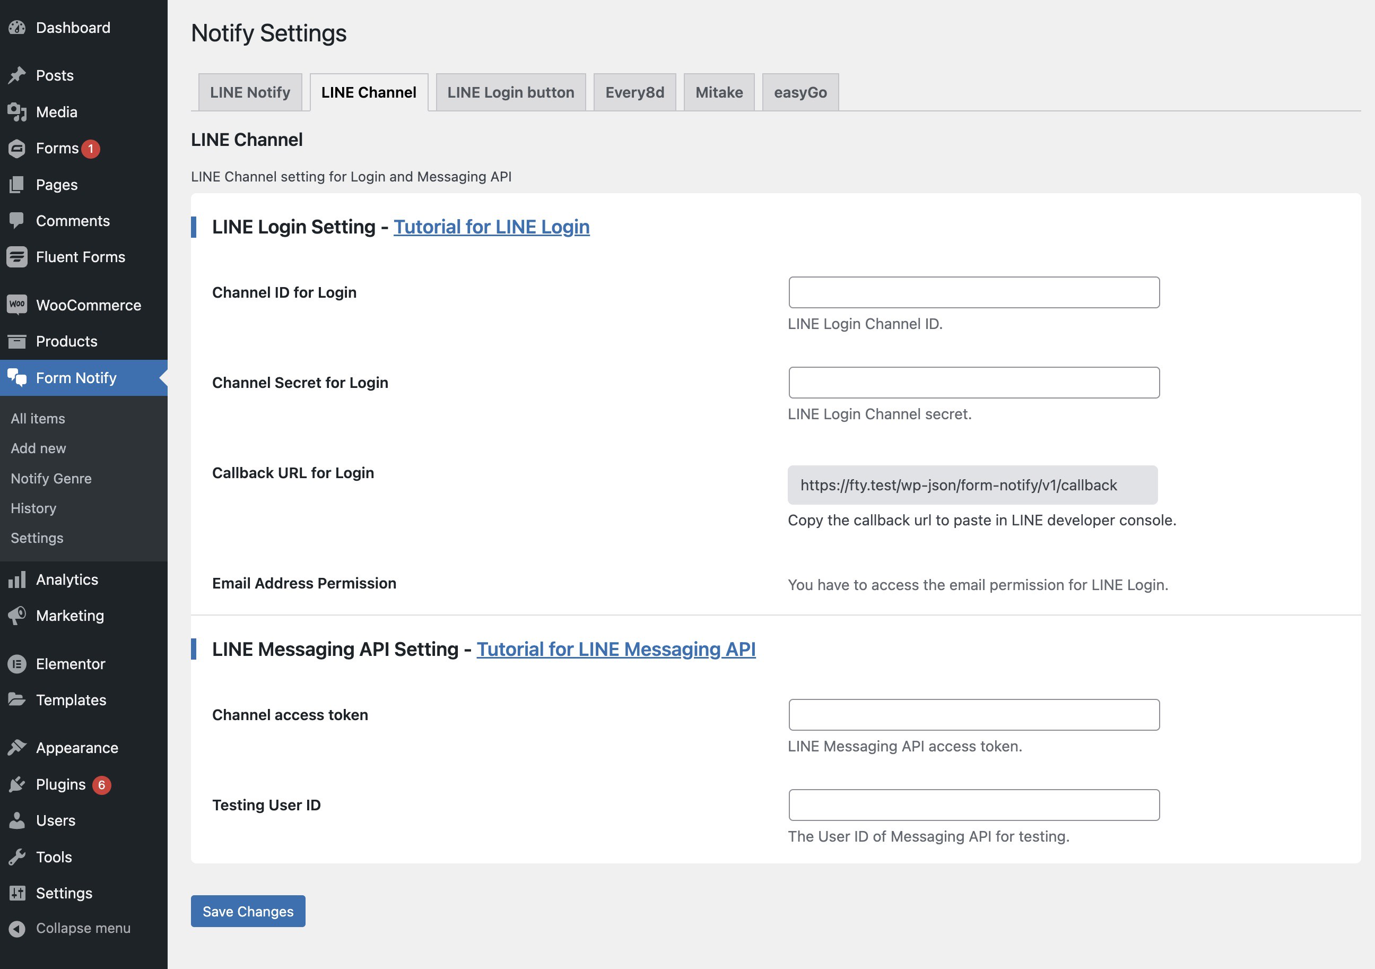Click the Collapse menu arrow icon

[x=17, y=928]
